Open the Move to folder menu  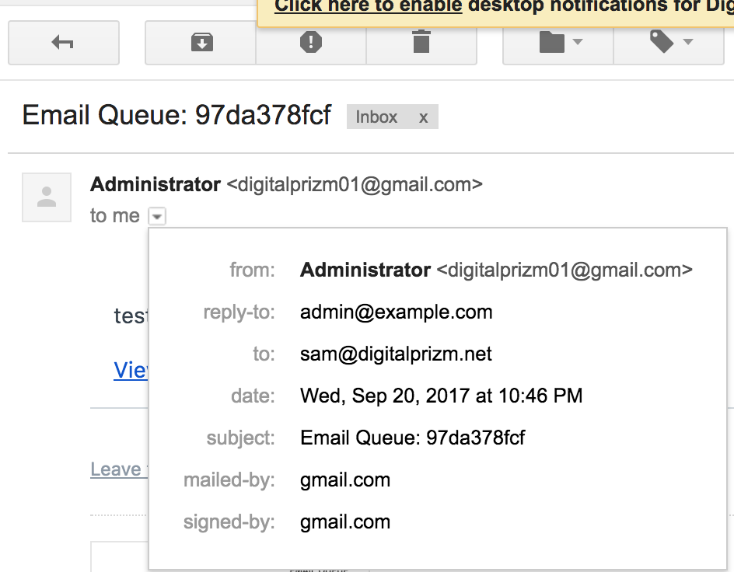tap(559, 43)
